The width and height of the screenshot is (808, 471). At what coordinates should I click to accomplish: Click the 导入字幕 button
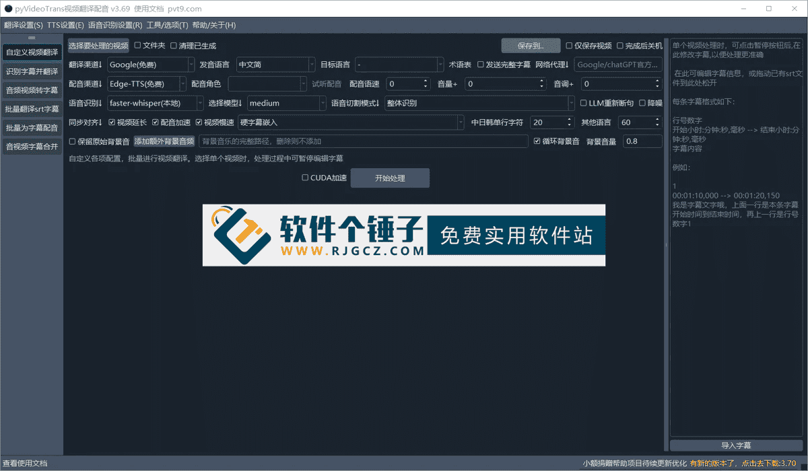[735, 445]
